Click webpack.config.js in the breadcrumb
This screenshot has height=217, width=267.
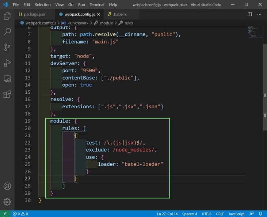(x=41, y=23)
